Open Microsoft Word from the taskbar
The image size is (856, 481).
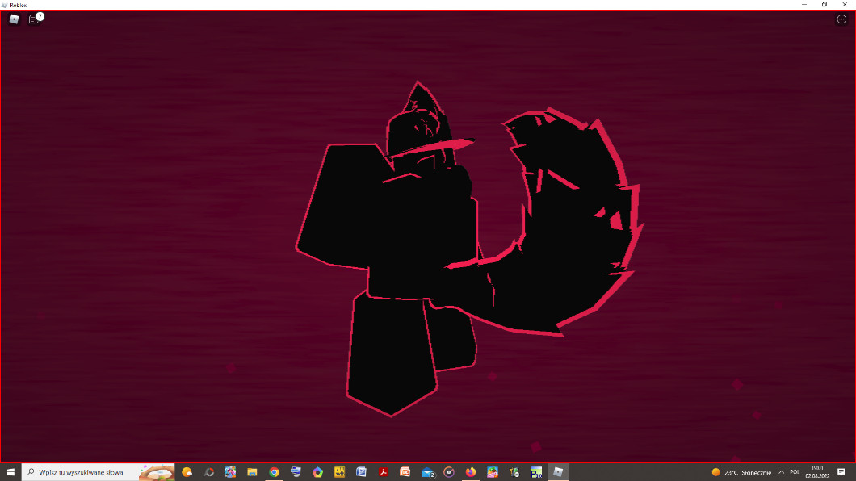pos(362,472)
